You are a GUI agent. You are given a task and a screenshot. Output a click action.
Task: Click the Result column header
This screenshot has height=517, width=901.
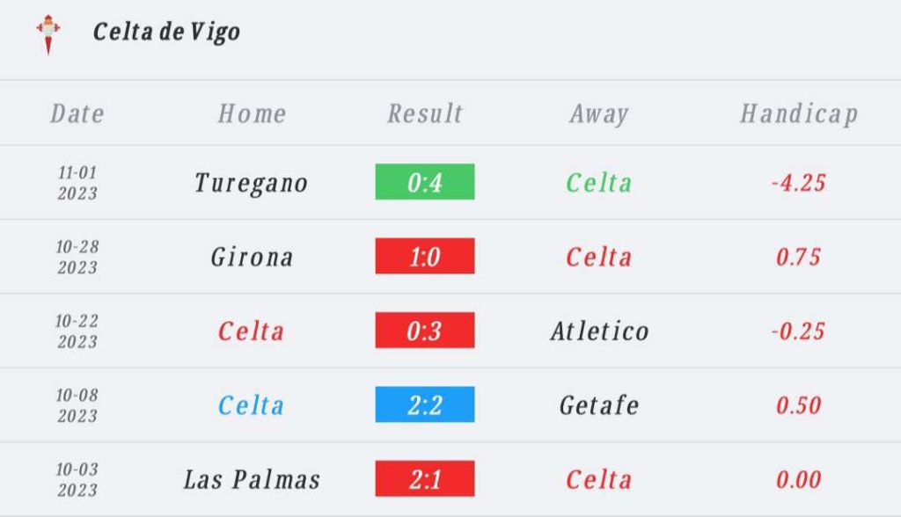point(425,113)
